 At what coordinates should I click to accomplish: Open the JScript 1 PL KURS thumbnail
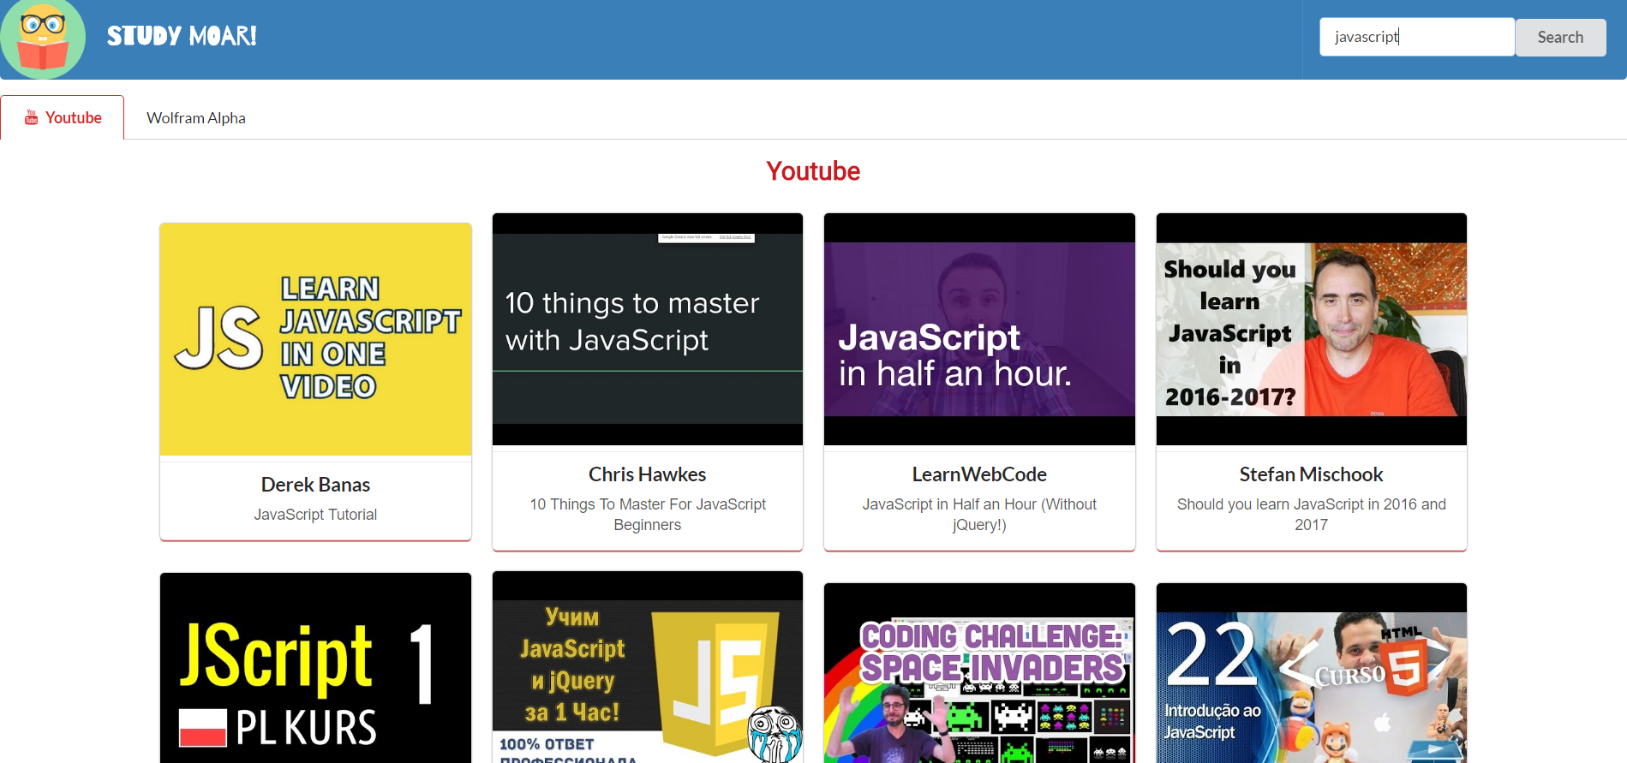315,668
